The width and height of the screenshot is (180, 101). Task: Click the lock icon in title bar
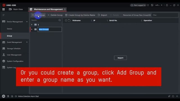[x=167, y=5]
